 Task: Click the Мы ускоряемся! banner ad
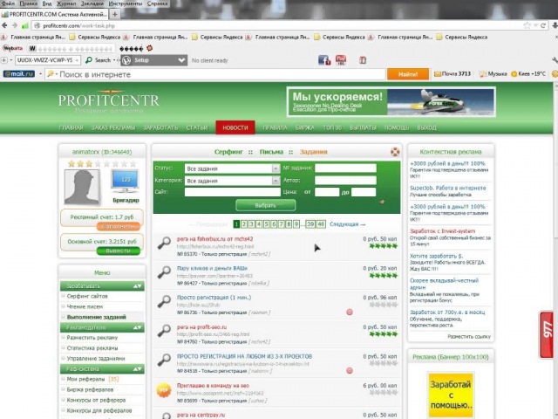pos(391,101)
